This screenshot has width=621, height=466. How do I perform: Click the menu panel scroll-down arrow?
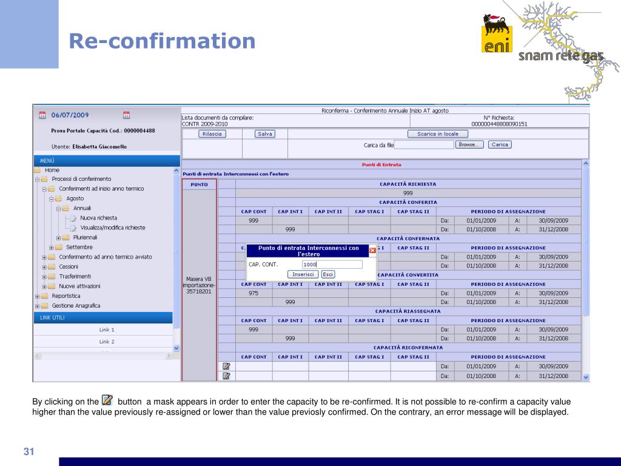(176, 348)
